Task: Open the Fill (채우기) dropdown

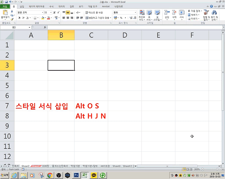Action: click(x=193, y=15)
